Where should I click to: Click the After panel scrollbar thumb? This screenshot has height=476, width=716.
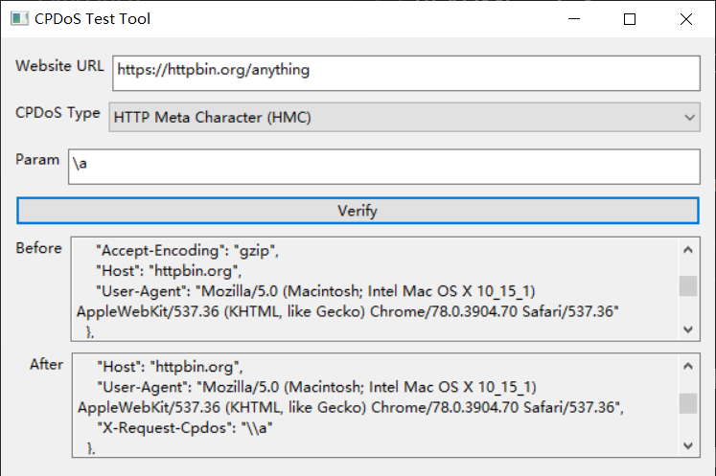[x=688, y=403]
